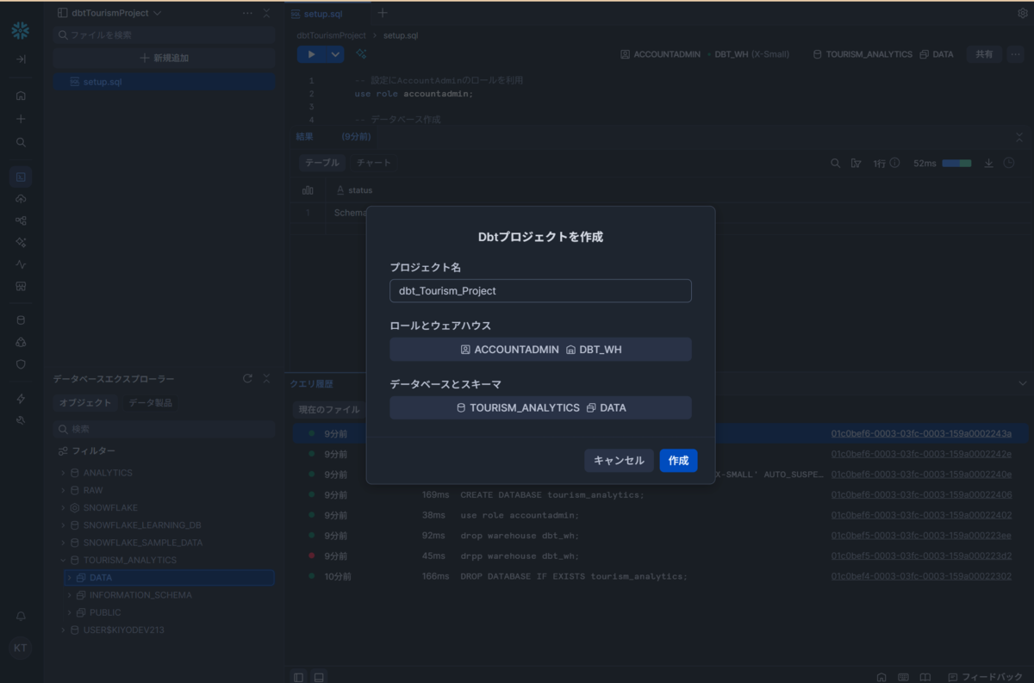
Task: Collapse the TOURISM_ANALYTICS database node
Action: tap(63, 560)
